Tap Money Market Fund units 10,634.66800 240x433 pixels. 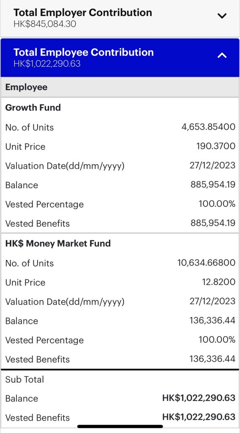coord(206,263)
